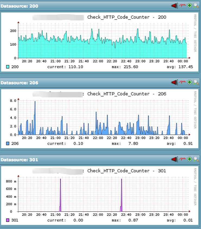Zoom Datasource 200 graph with magnifier icon
Viewport: 201px width, 229px height.
196,6
